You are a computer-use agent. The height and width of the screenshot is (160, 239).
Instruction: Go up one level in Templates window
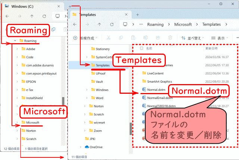[x=99, y=25]
